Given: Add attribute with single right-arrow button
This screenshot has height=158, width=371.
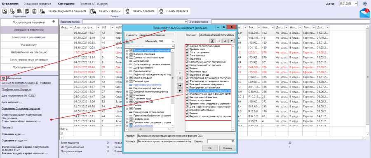Looking at the screenshot, I should (180, 72).
